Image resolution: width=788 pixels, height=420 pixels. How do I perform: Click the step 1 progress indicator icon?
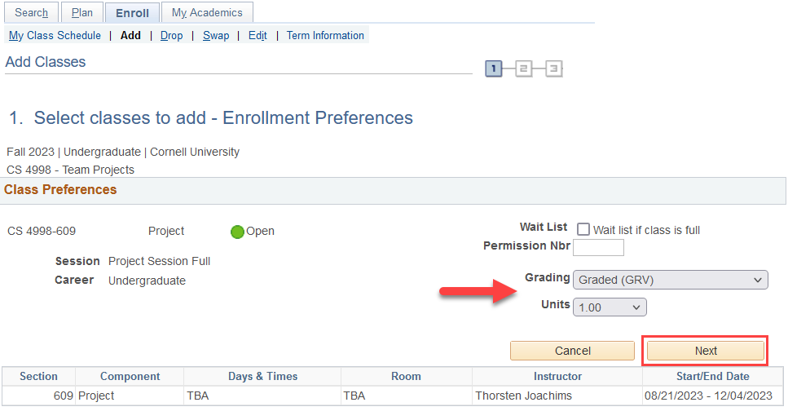493,69
